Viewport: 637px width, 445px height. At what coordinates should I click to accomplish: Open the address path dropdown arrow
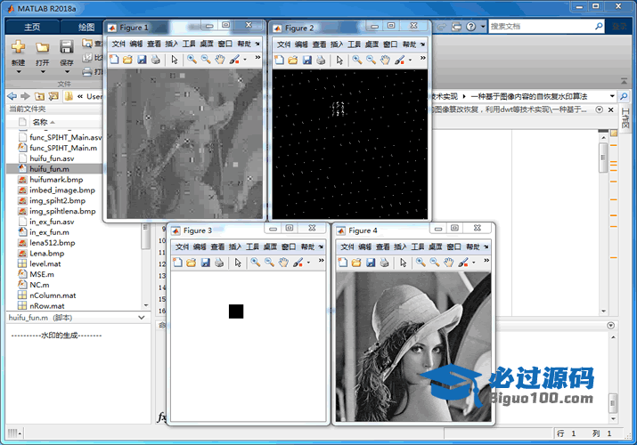click(612, 96)
